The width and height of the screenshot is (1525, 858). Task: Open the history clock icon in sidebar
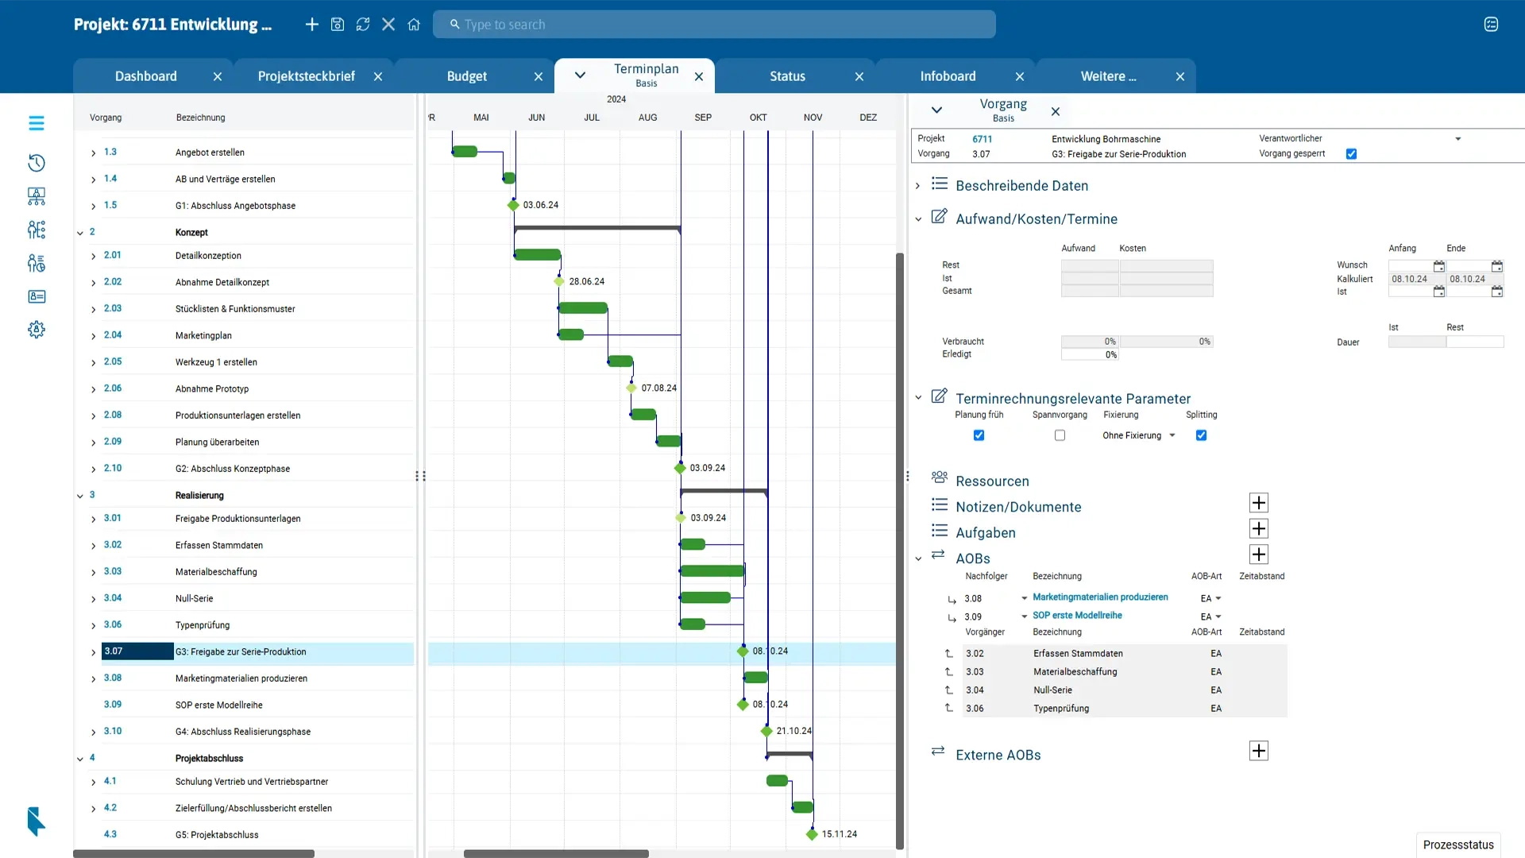(x=37, y=163)
